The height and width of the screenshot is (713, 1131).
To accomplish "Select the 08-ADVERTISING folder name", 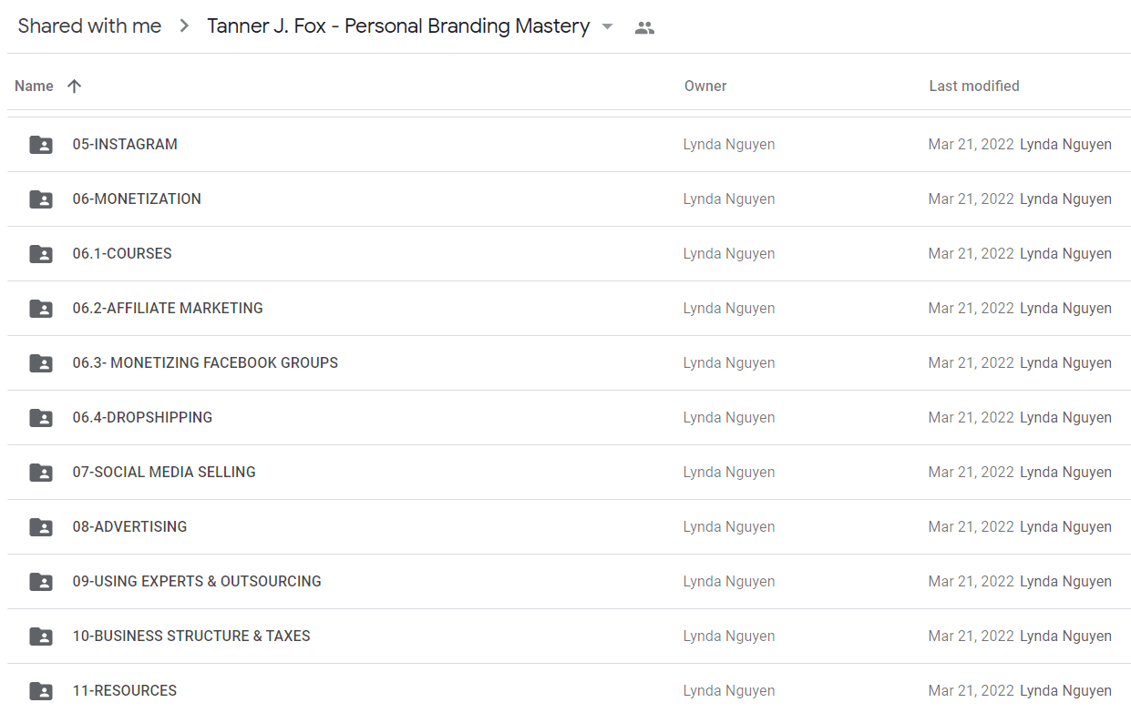I will (129, 526).
